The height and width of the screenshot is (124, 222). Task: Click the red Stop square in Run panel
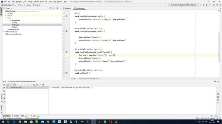coord(4,95)
